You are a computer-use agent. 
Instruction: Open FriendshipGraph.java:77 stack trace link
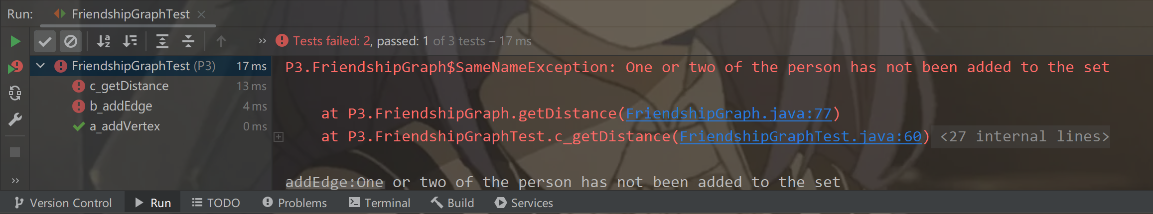click(x=728, y=114)
